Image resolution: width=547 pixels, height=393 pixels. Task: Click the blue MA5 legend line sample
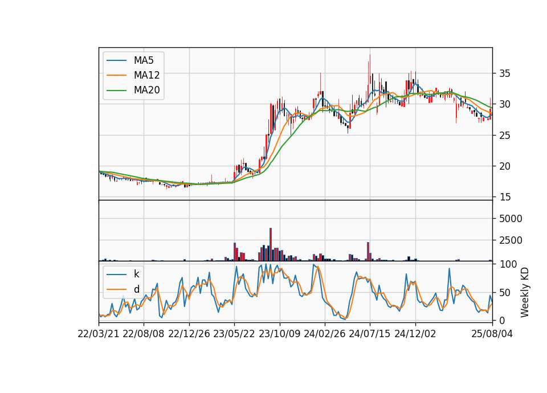116,60
